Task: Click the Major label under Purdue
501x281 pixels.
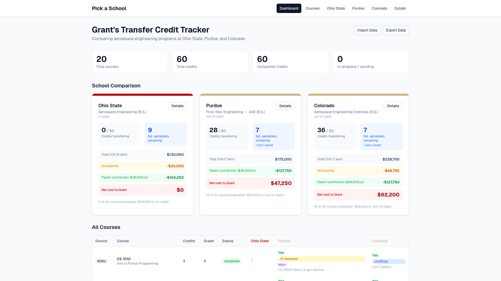Action: (282, 265)
